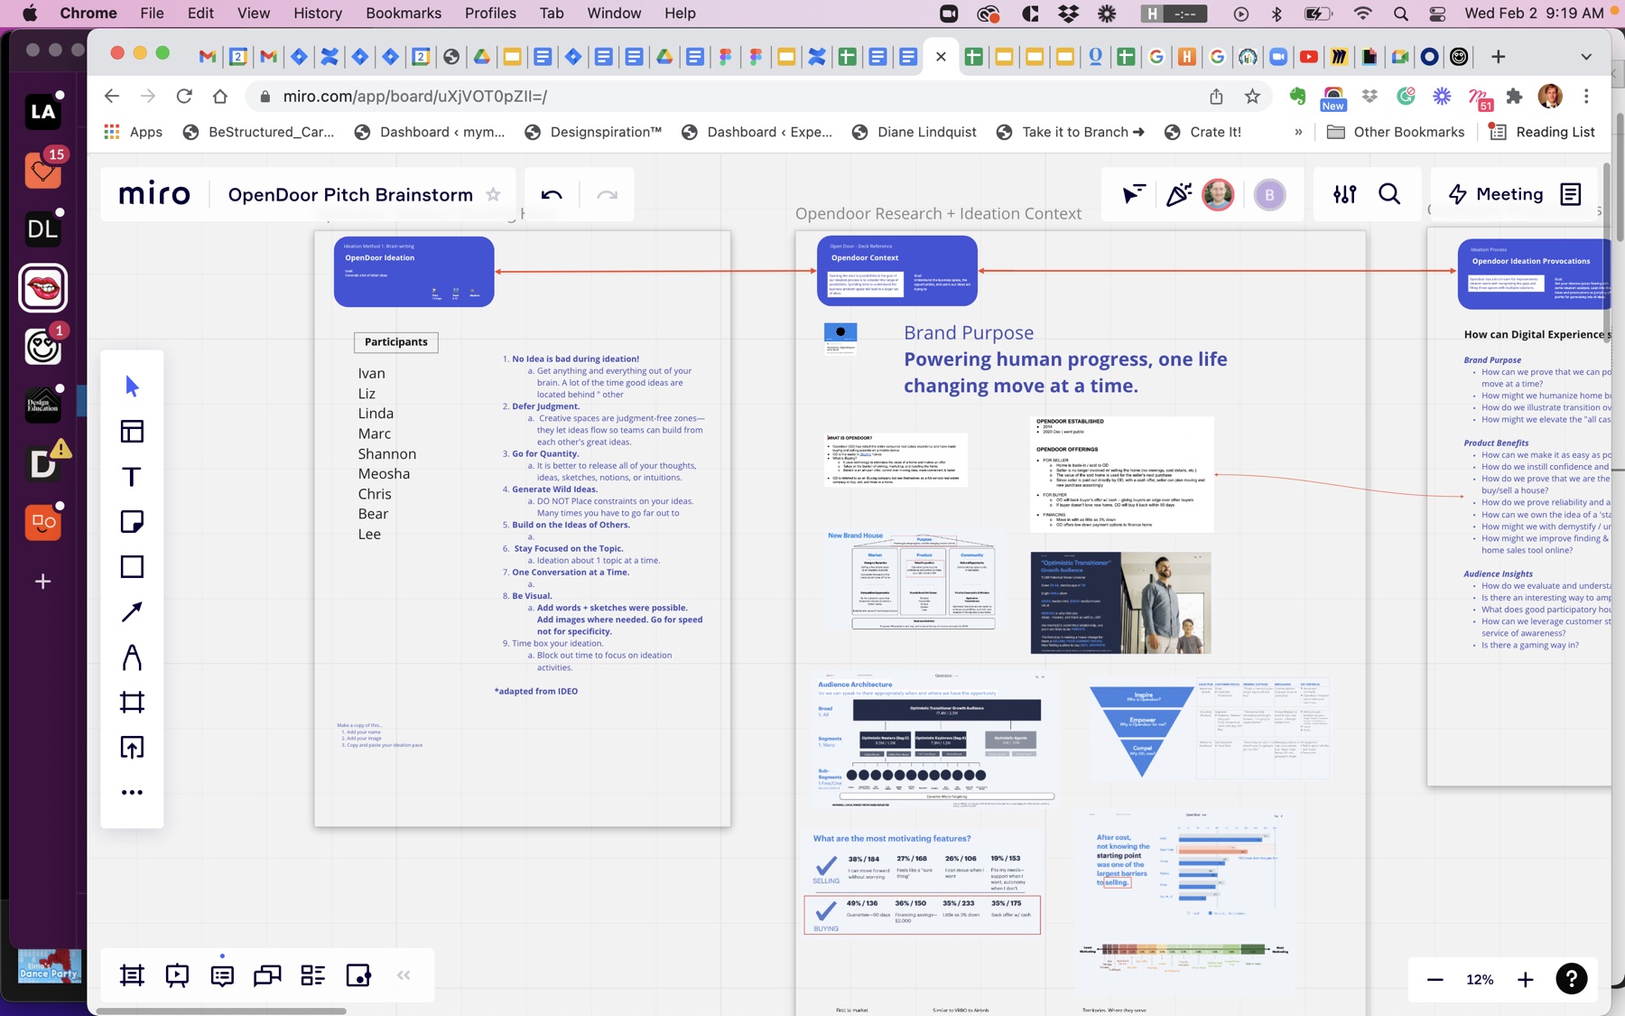Open the comments panel in bottom toolbar
This screenshot has width=1625, height=1016.
pyautogui.click(x=222, y=975)
